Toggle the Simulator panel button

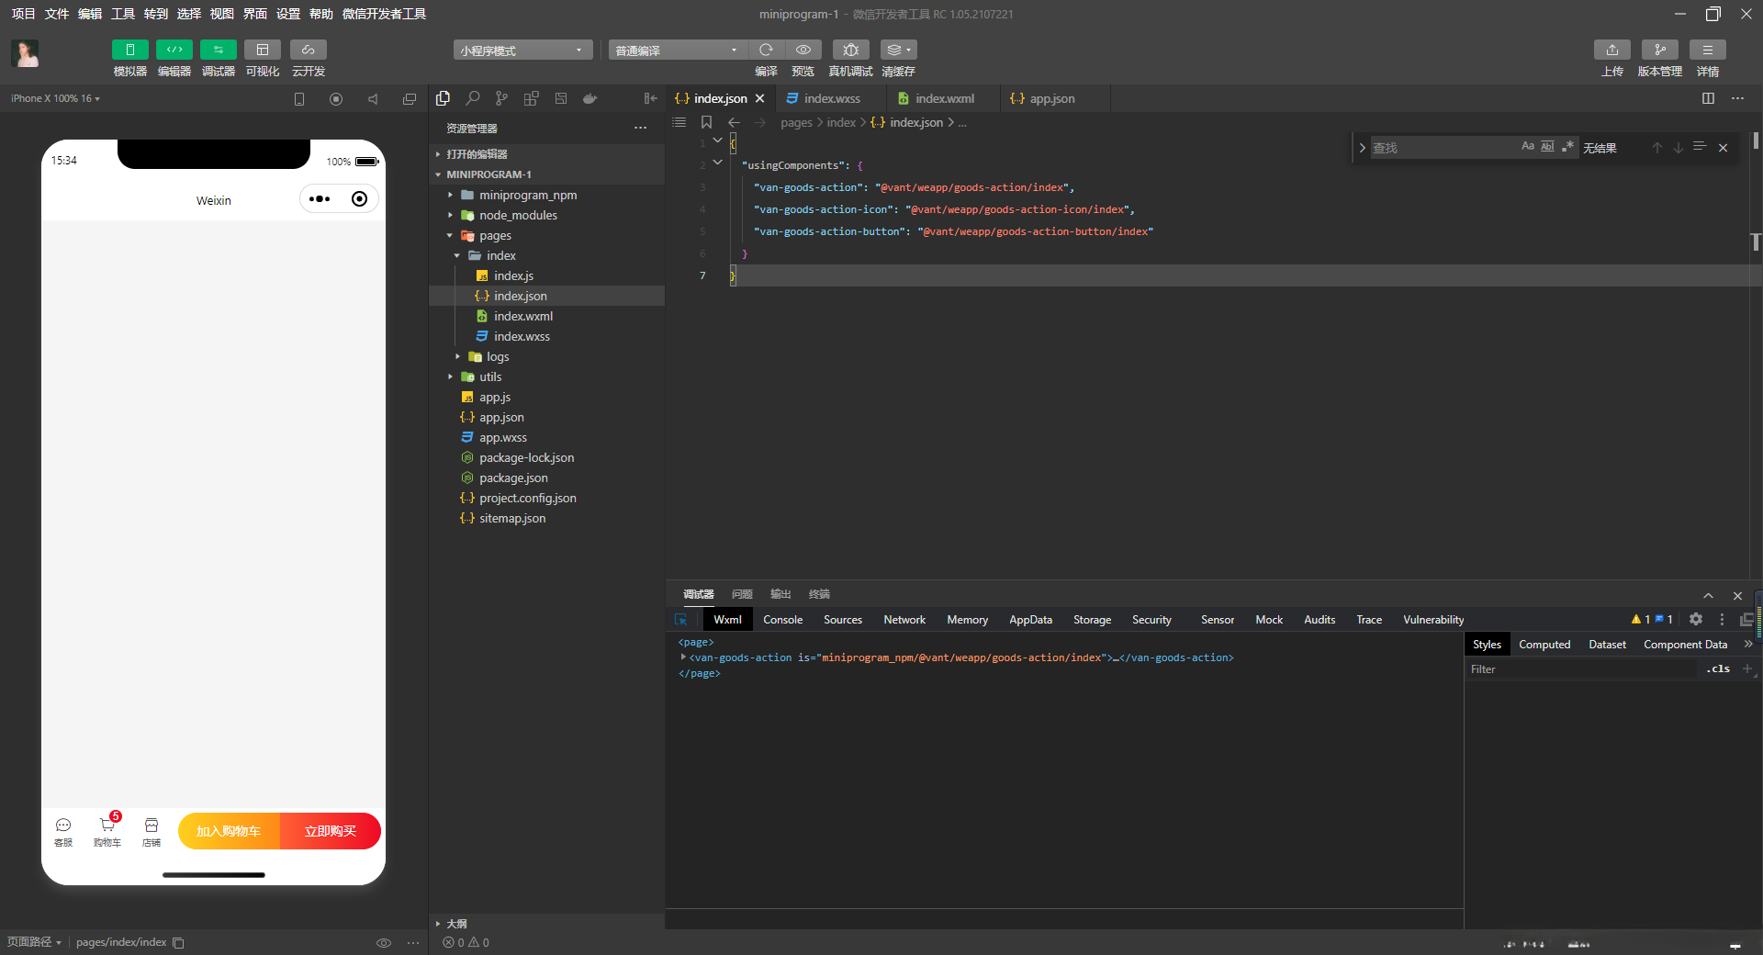click(129, 50)
